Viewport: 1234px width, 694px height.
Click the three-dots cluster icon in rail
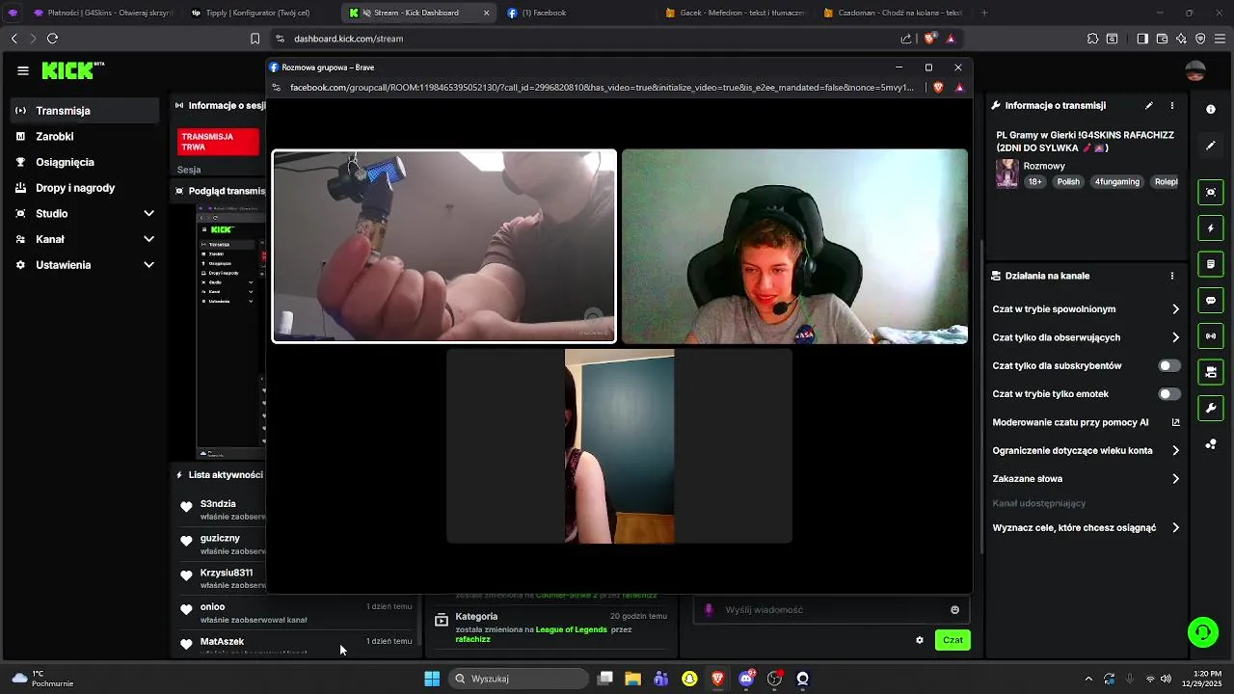pos(1211,444)
